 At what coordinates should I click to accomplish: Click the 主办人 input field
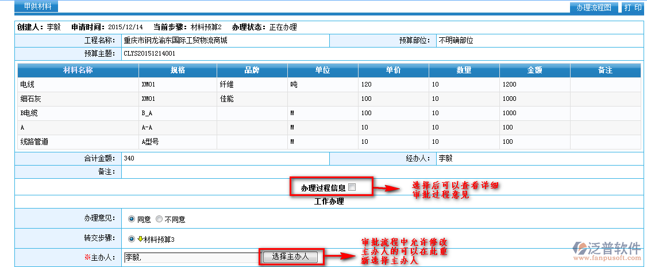[x=191, y=257]
